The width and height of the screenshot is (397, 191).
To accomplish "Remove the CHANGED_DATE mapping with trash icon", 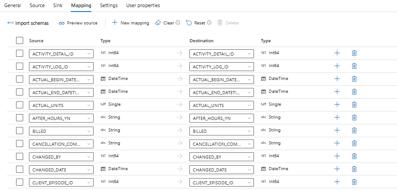I will click(354, 169).
